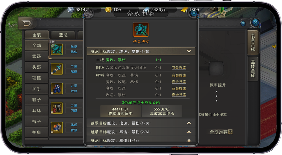Select the blue gauntlet equipment icon
282x155 pixels.
click(57, 69)
